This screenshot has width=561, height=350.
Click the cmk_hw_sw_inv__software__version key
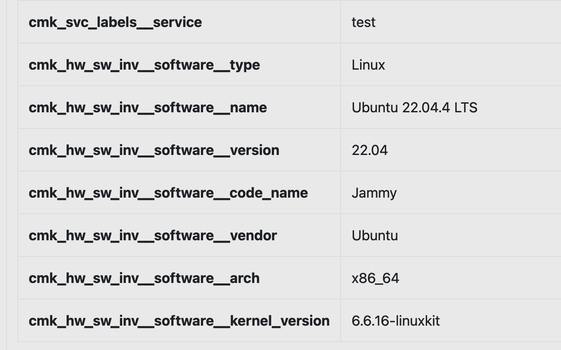point(154,150)
